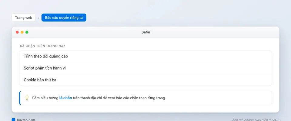Click the lá chắn highlighted link

click(65, 98)
